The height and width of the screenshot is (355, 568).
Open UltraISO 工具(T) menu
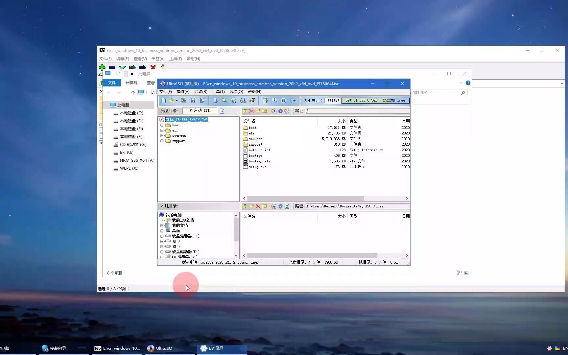218,92
